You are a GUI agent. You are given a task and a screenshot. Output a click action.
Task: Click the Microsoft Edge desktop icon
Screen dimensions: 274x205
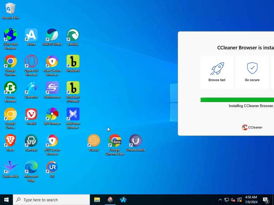click(31, 171)
